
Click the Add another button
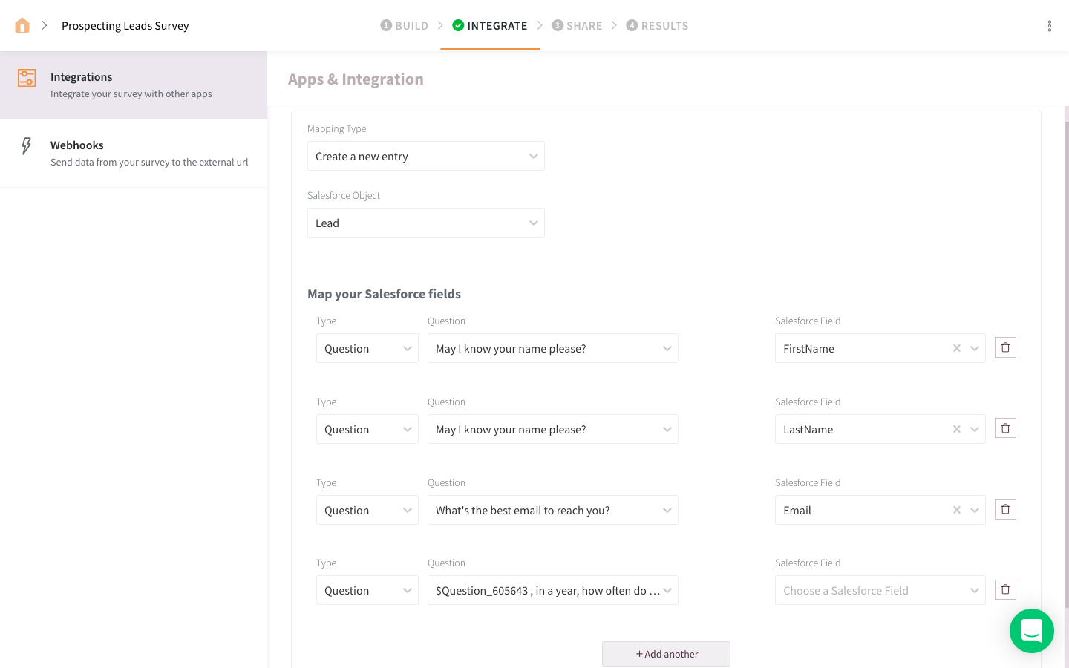(x=666, y=654)
